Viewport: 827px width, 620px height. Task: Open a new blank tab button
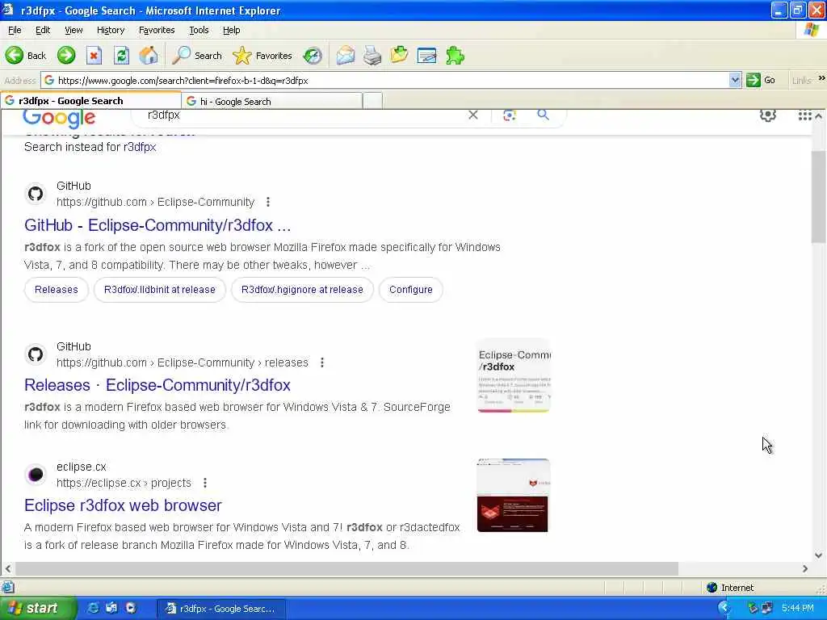[x=372, y=101]
